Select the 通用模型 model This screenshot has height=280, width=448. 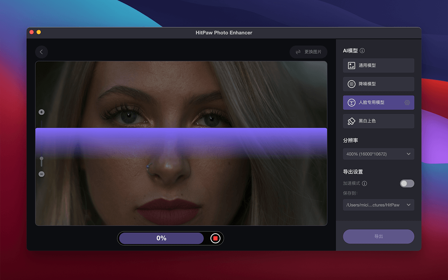(x=379, y=65)
